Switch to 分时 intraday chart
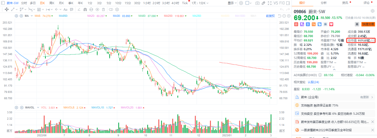The width and height of the screenshot is (377, 138). (24, 3)
